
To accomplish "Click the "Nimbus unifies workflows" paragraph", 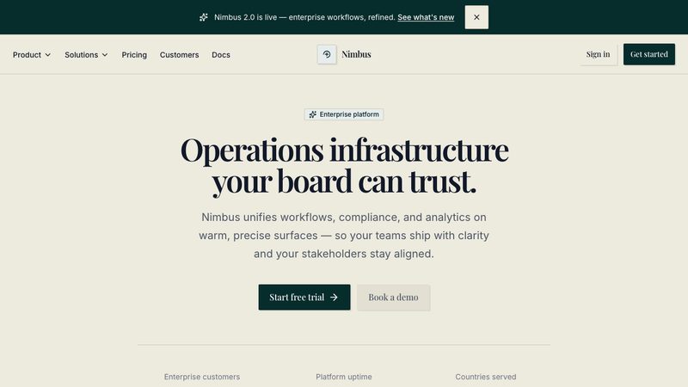I will click(344, 235).
